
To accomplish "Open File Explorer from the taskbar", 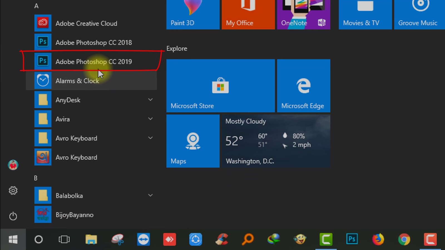I will click(91, 239).
